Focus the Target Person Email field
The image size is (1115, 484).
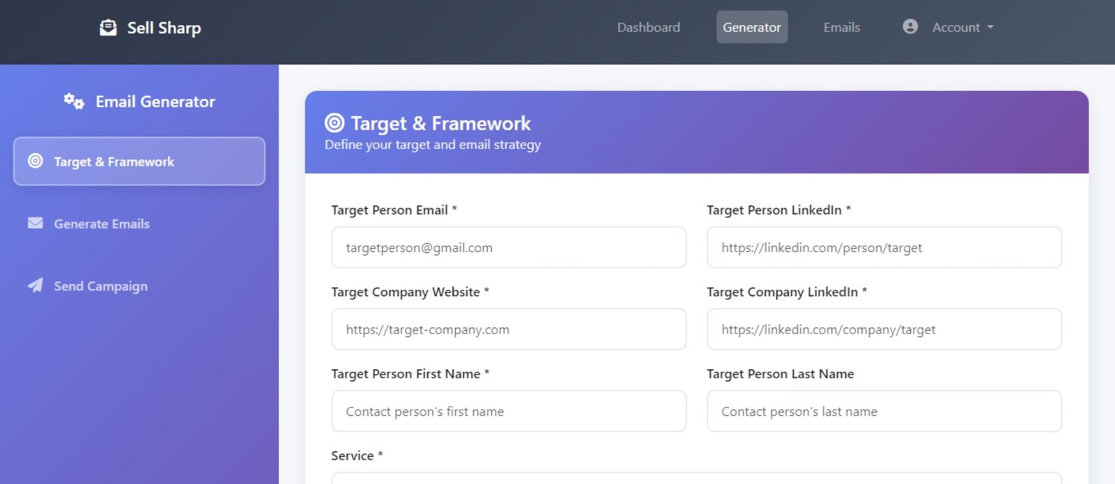[x=509, y=247]
